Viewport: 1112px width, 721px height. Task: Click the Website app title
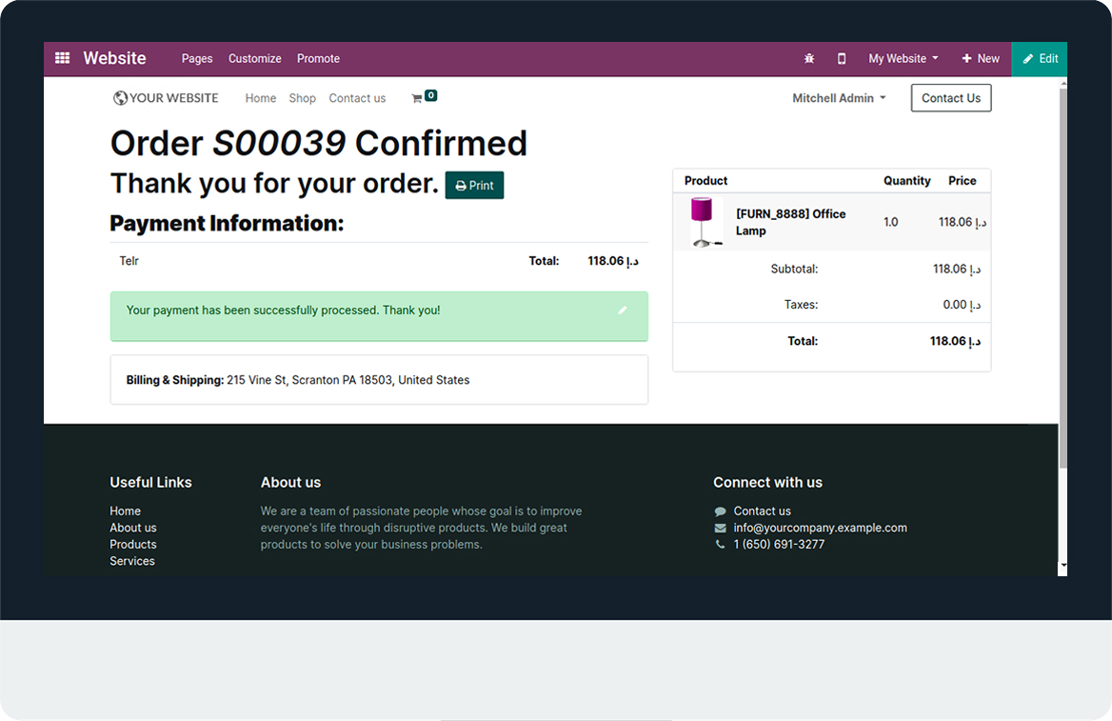(114, 58)
